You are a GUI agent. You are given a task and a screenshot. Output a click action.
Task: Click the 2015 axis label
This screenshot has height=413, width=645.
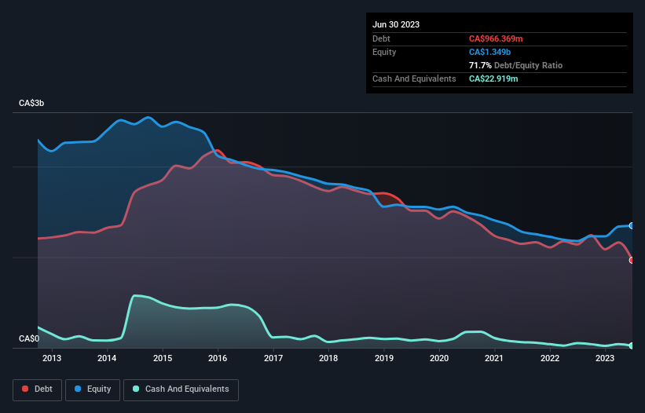tap(163, 358)
